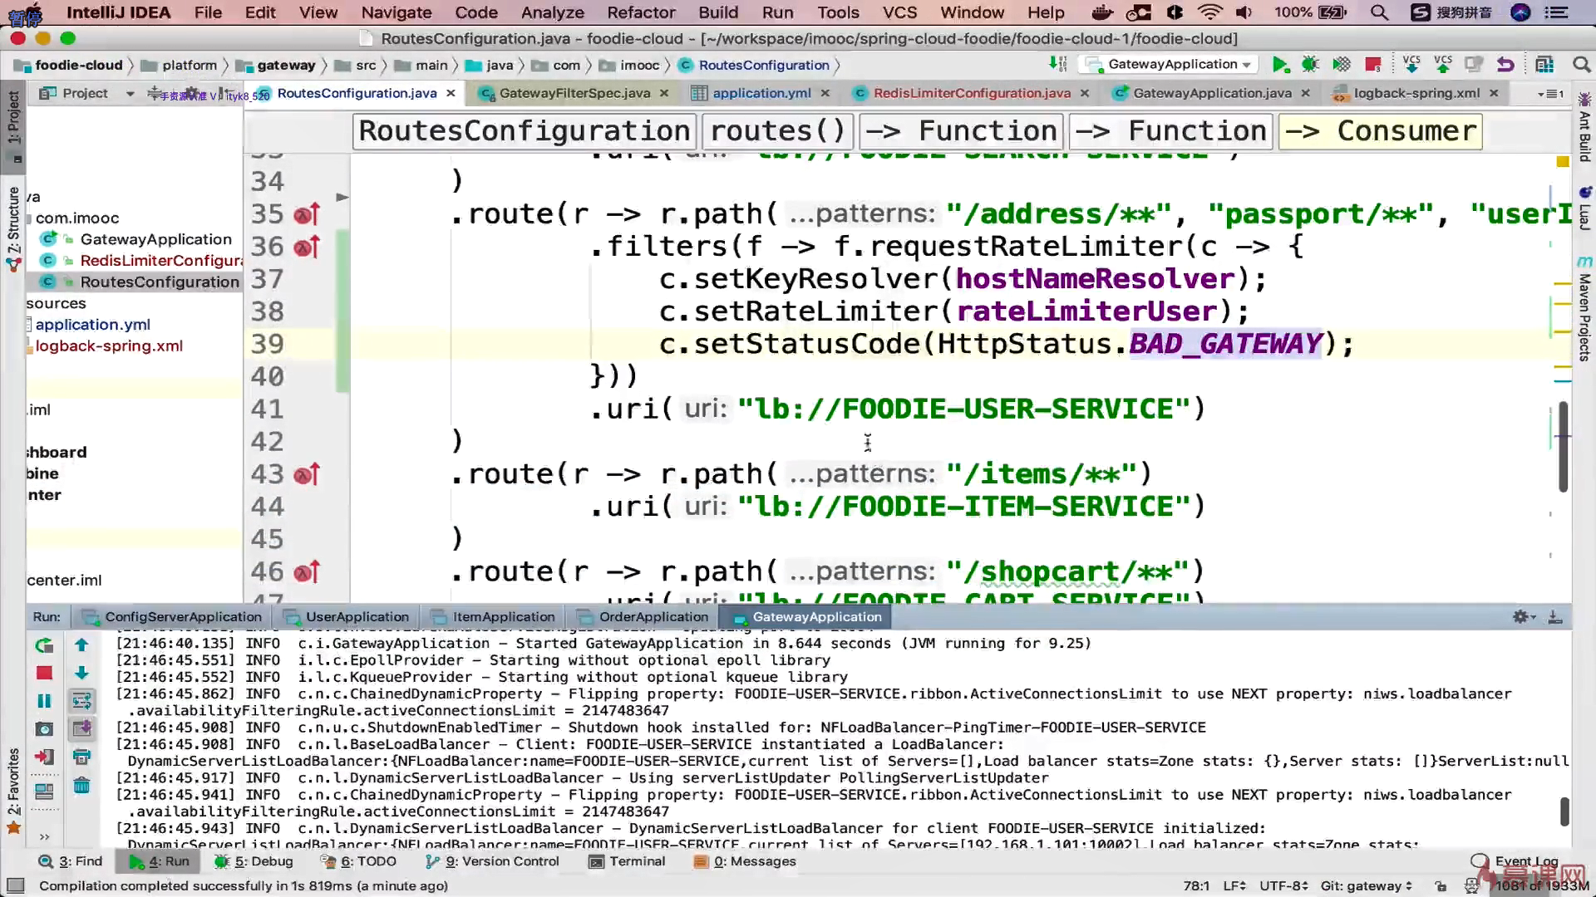Click the camera dump threads icon
The width and height of the screenshot is (1596, 897).
point(44,729)
